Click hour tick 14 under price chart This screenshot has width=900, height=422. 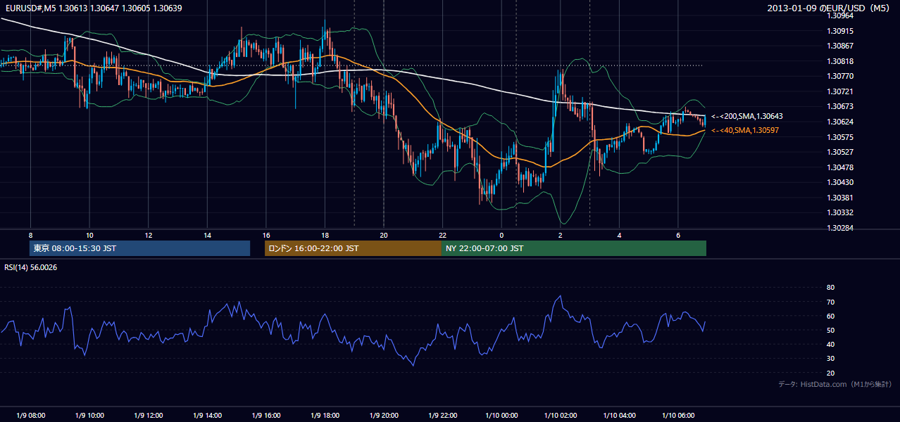click(207, 235)
